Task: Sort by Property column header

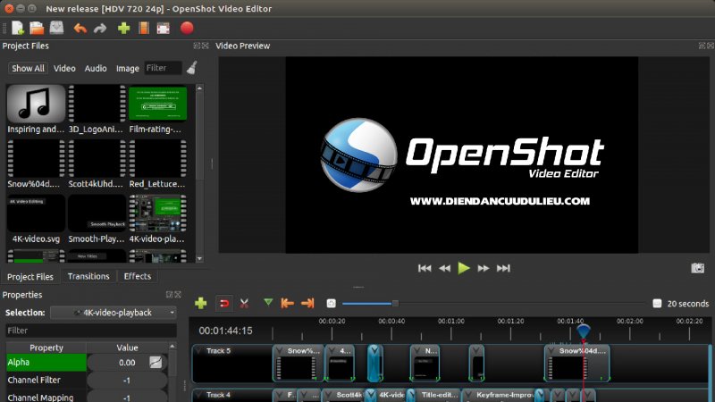Action: pos(46,348)
